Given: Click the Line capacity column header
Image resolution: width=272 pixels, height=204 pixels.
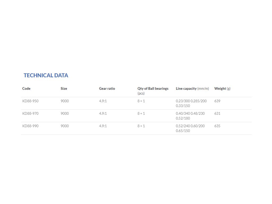Looking at the screenshot, I should pos(192,89).
